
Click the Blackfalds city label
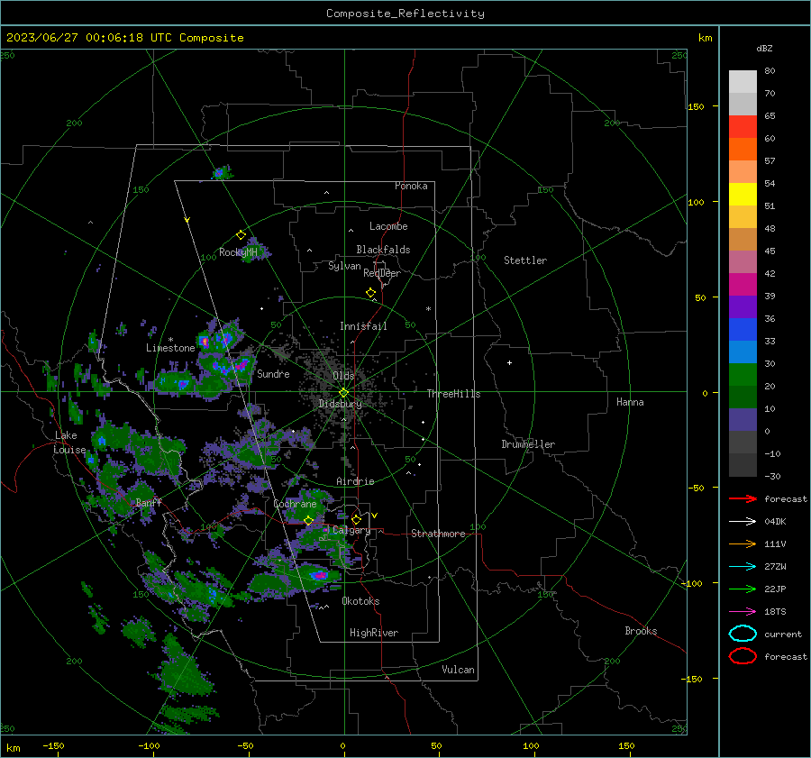pyautogui.click(x=383, y=250)
